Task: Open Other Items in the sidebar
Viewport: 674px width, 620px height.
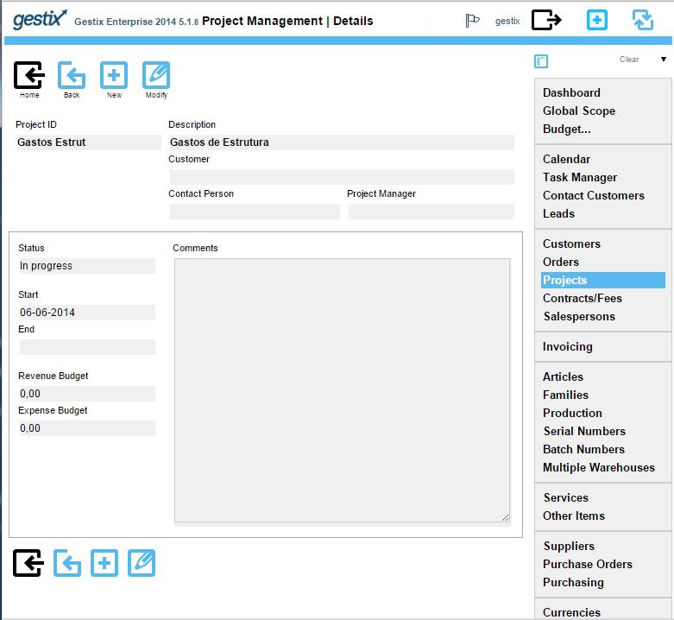Action: pos(573,516)
